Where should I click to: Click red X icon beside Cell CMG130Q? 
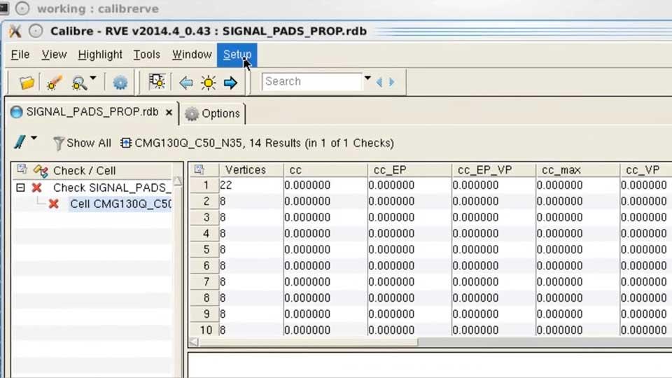[x=54, y=204]
